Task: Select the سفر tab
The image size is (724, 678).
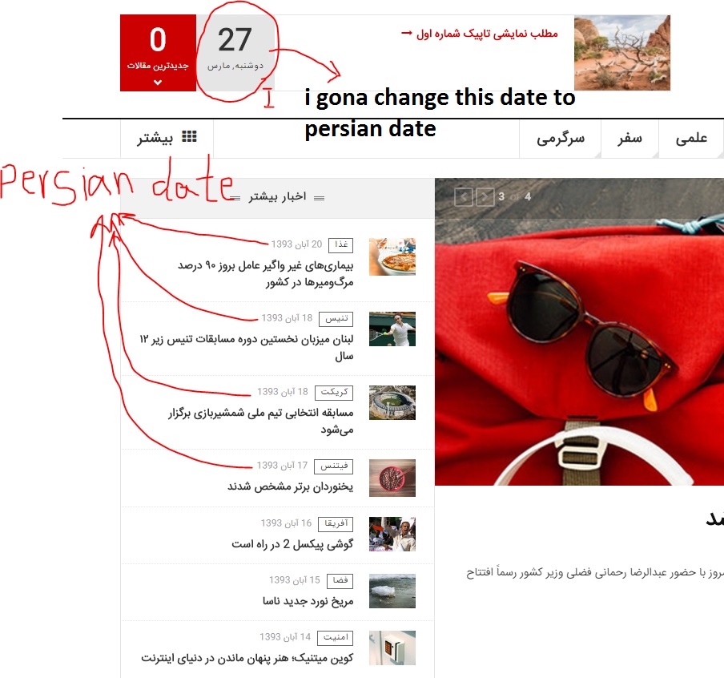Action: click(629, 139)
